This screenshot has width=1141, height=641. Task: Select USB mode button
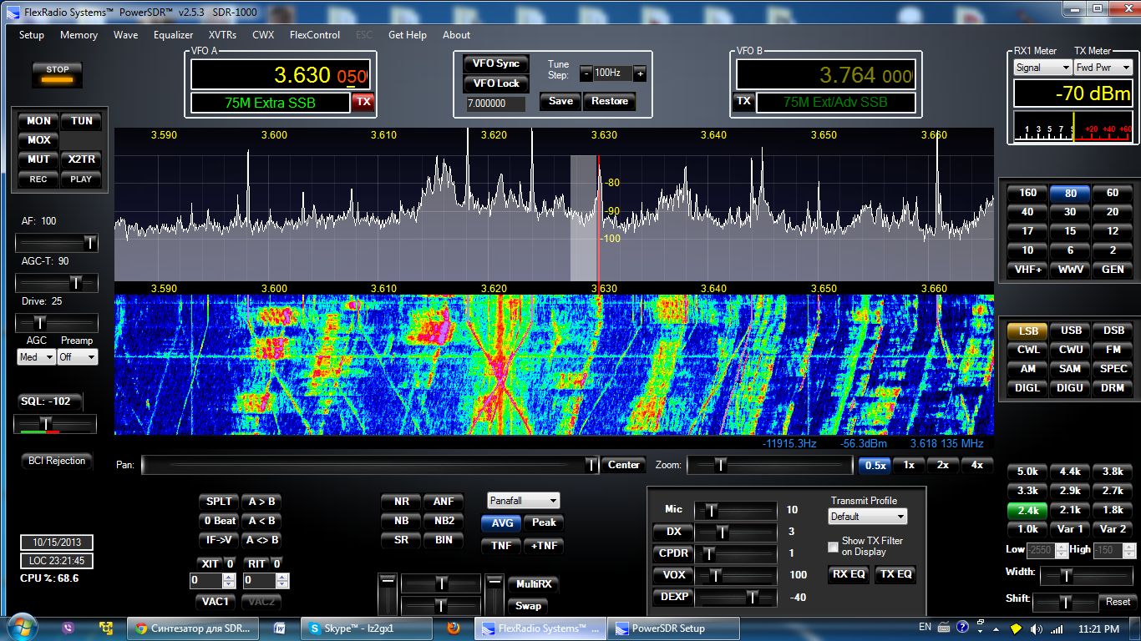click(x=1071, y=331)
